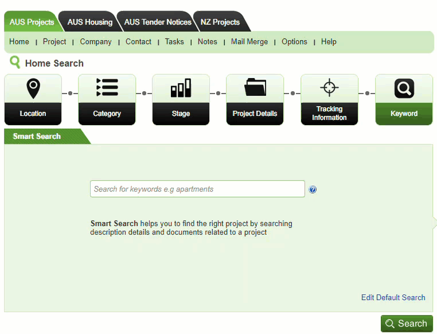Click the green magnifier Home Search icon
The width and height of the screenshot is (437, 334).
click(15, 62)
